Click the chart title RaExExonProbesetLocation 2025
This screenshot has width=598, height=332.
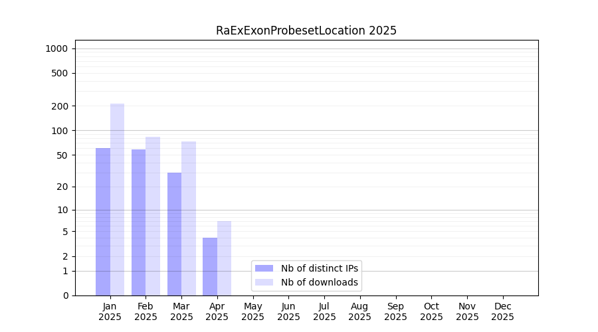pyautogui.click(x=306, y=31)
